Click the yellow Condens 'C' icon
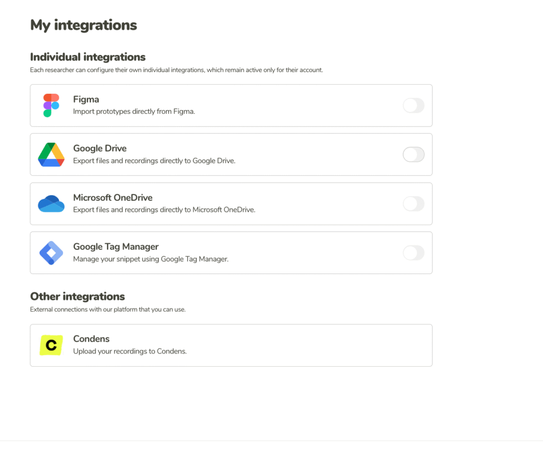 (x=51, y=345)
